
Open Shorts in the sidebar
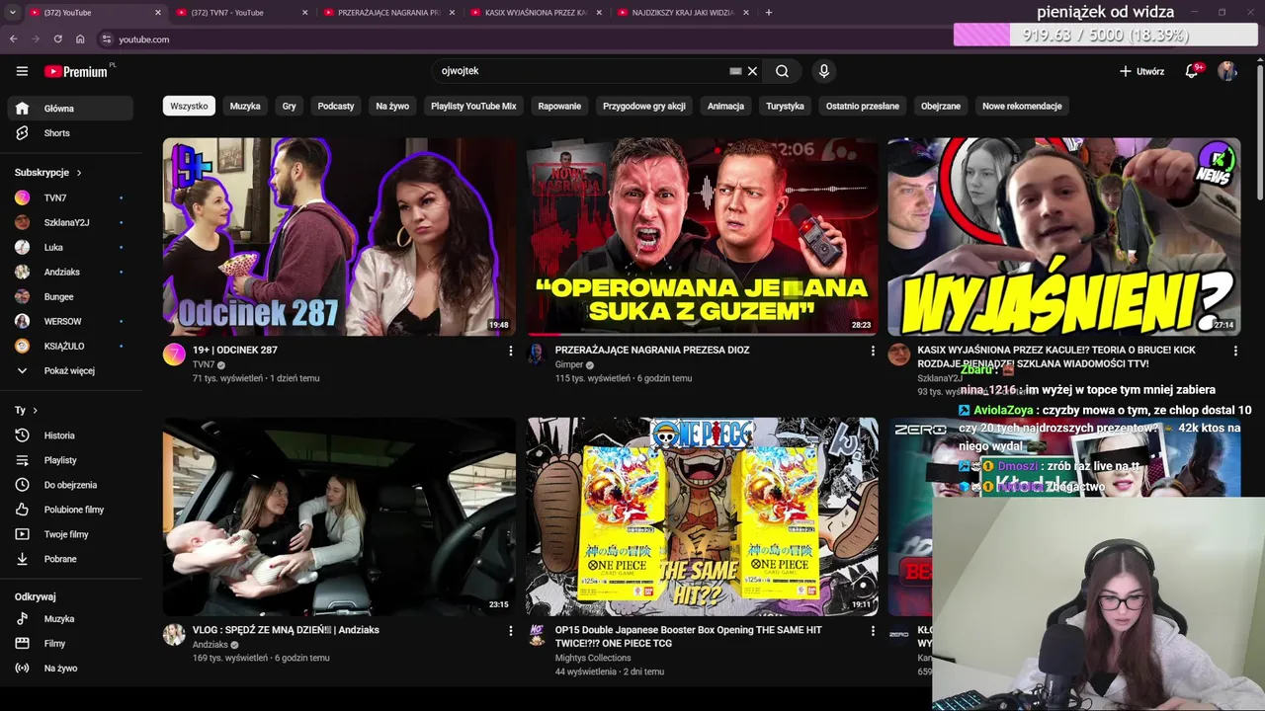pyautogui.click(x=69, y=133)
